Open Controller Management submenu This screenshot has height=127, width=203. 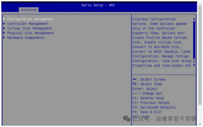pyautogui.click(x=27, y=24)
